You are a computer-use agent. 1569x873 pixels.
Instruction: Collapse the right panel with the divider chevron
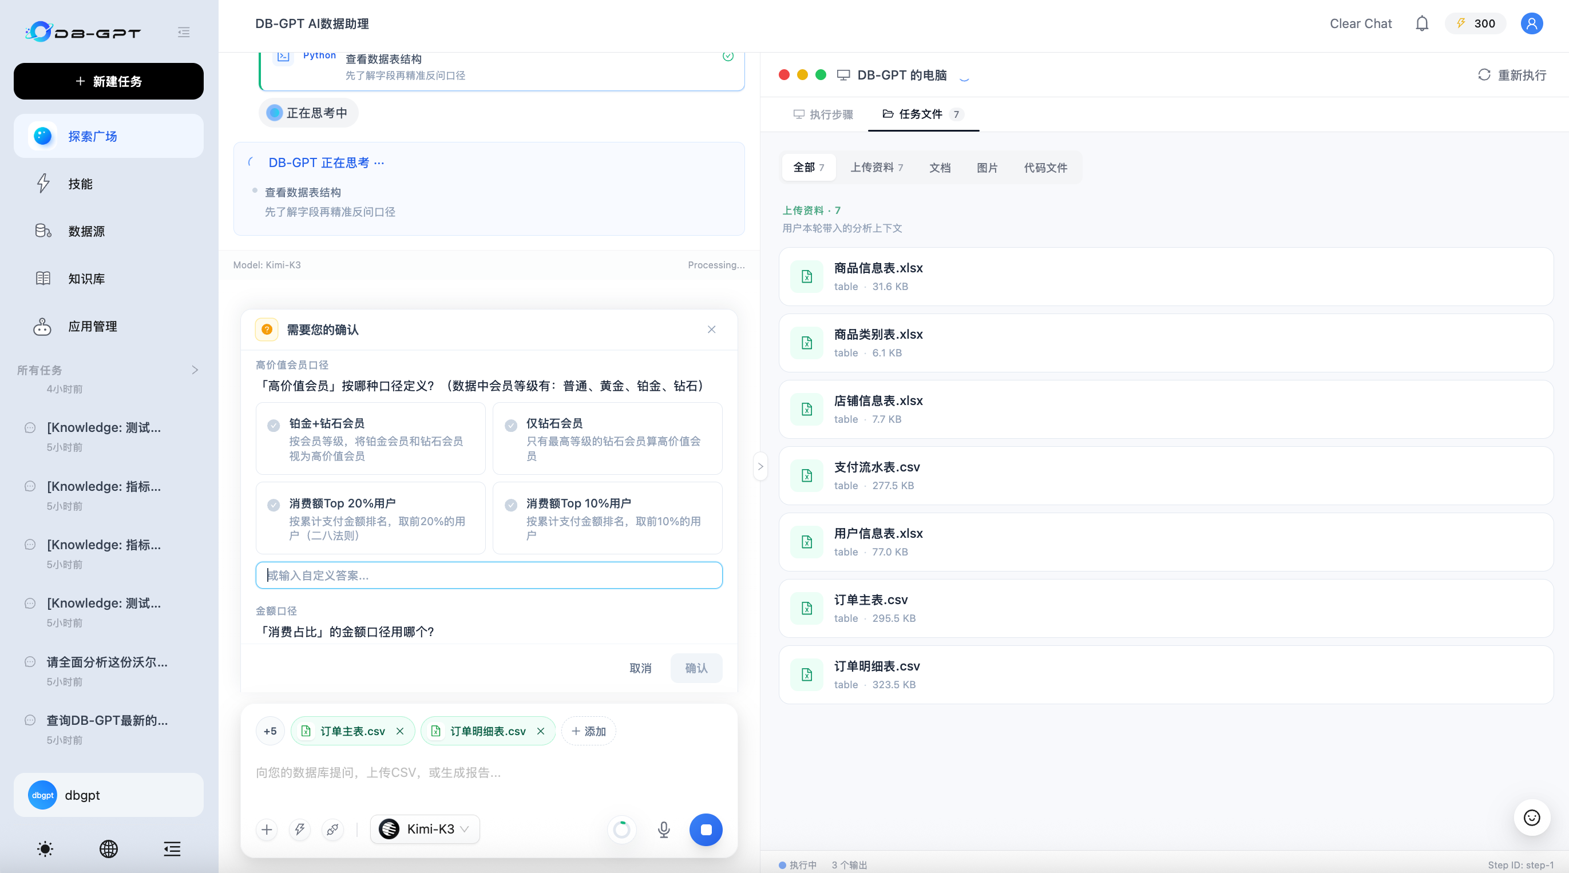tap(760, 466)
